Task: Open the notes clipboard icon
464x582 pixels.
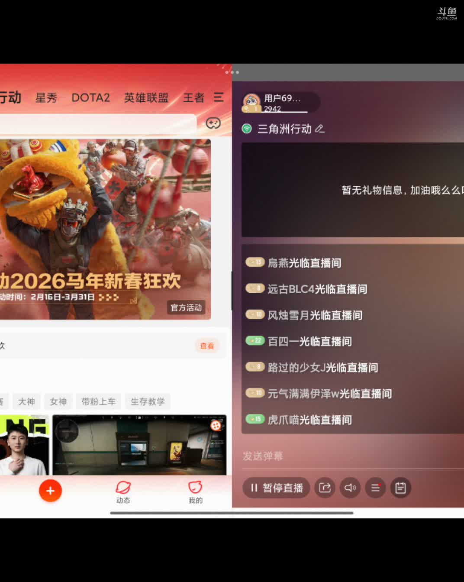Action: click(400, 488)
